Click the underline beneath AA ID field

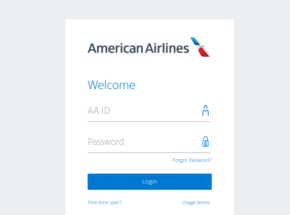(149, 121)
